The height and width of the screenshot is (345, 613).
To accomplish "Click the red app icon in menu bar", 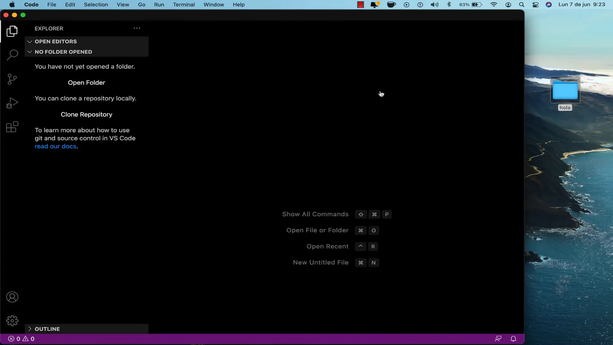I will [x=361, y=5].
